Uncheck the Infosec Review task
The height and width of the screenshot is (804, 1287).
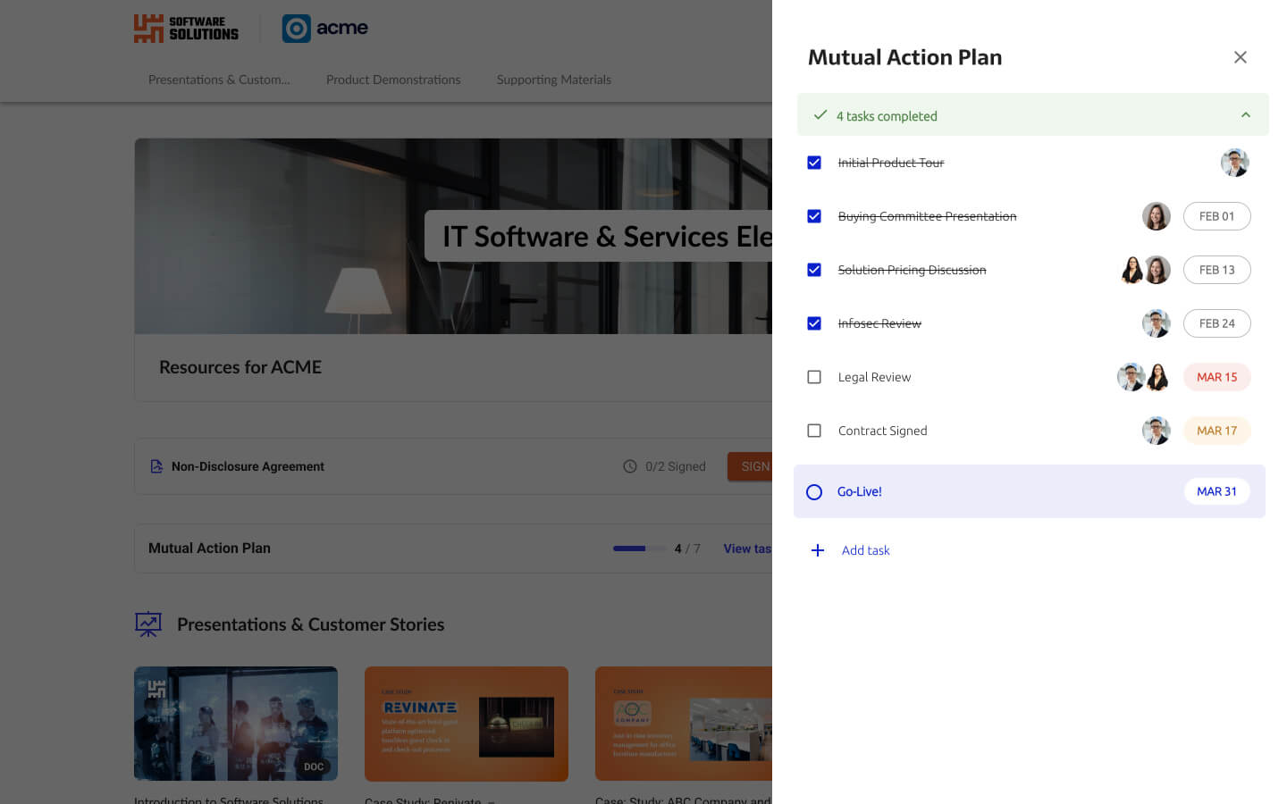coord(814,323)
